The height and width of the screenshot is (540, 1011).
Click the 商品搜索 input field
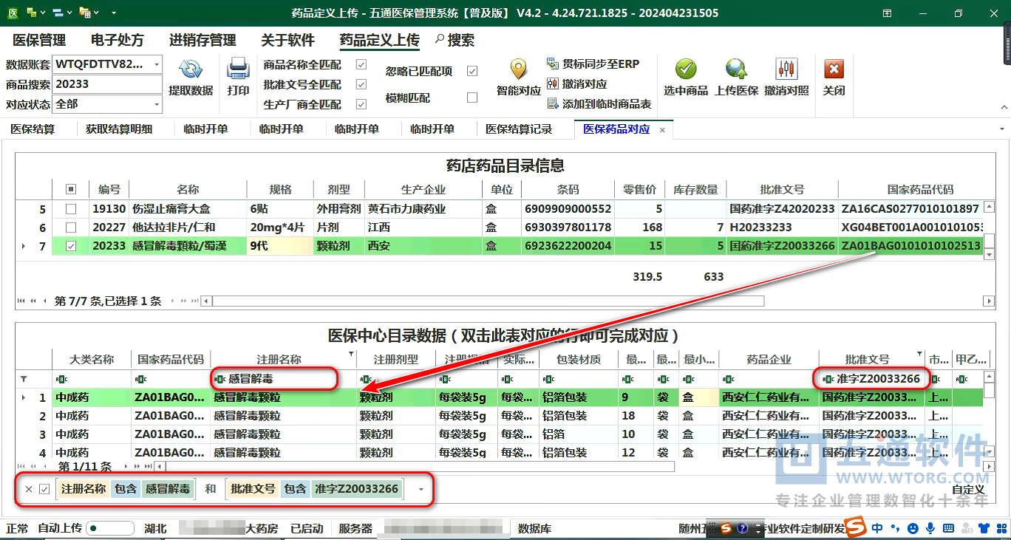[x=107, y=84]
